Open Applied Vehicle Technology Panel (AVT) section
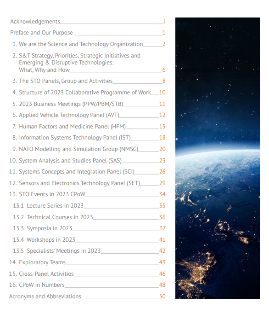The width and height of the screenshot is (269, 314). coord(89,115)
